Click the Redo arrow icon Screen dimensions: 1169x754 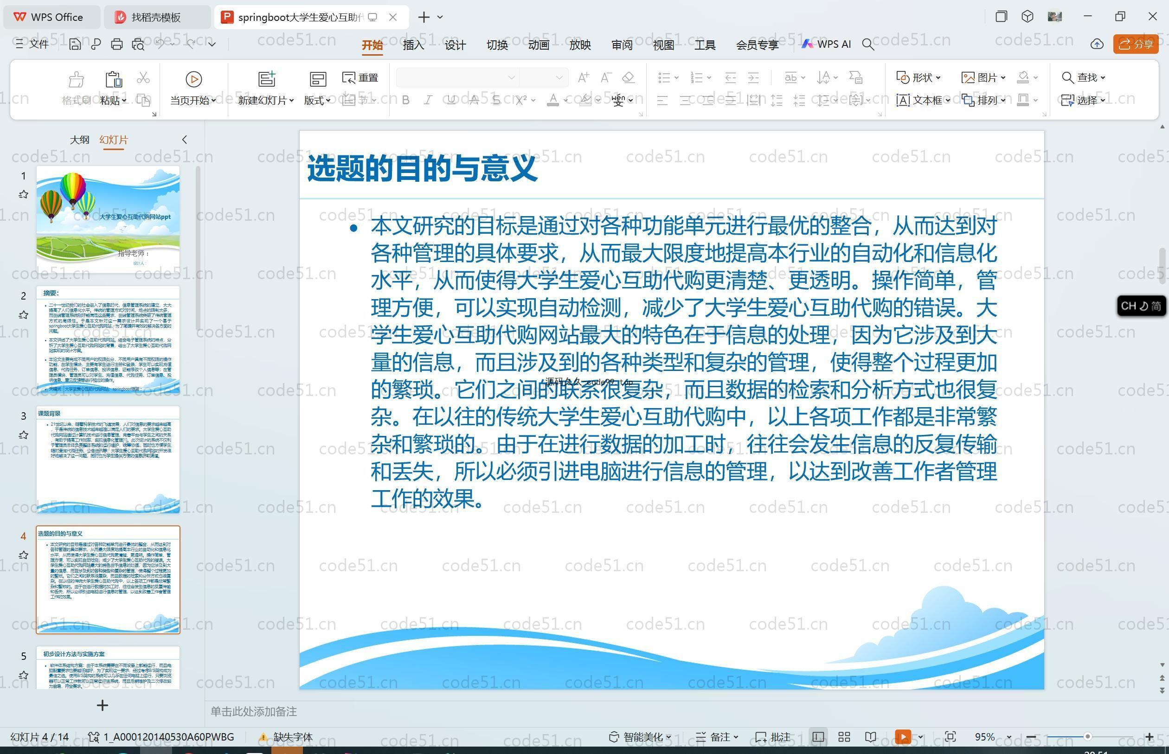point(191,45)
